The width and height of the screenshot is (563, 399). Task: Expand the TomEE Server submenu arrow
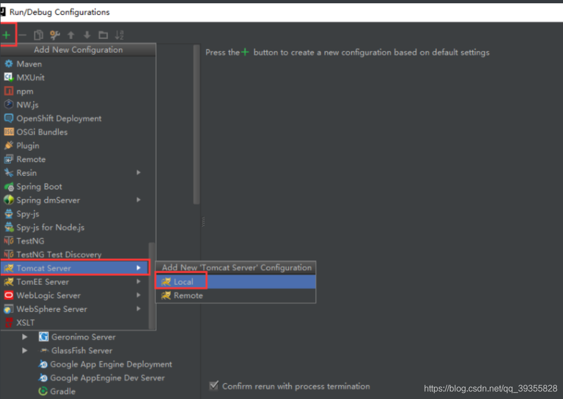tap(138, 281)
